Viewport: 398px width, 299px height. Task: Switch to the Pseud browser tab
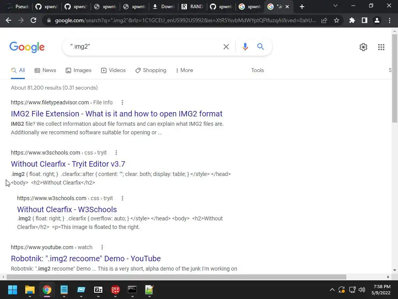tap(17, 7)
